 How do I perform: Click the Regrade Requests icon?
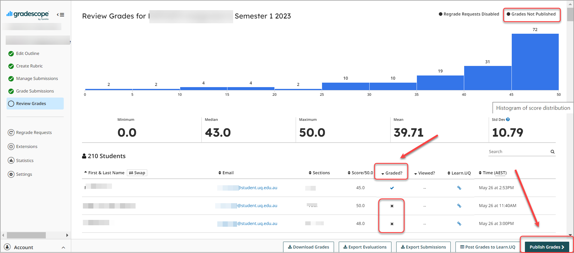[x=11, y=132]
